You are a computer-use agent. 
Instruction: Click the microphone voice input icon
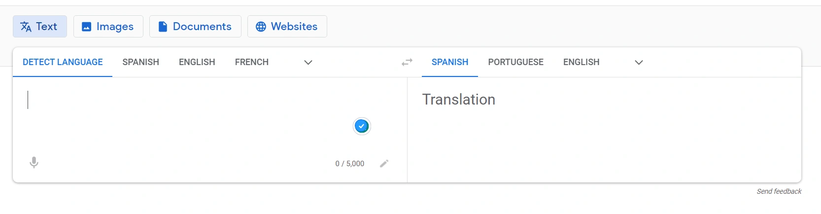pyautogui.click(x=34, y=162)
